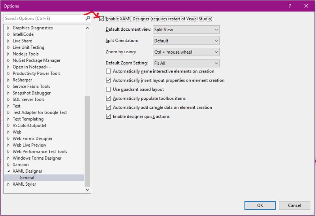Collapse the XAML Designer node arrow
The height and width of the screenshot is (216, 316).
(x=8, y=171)
